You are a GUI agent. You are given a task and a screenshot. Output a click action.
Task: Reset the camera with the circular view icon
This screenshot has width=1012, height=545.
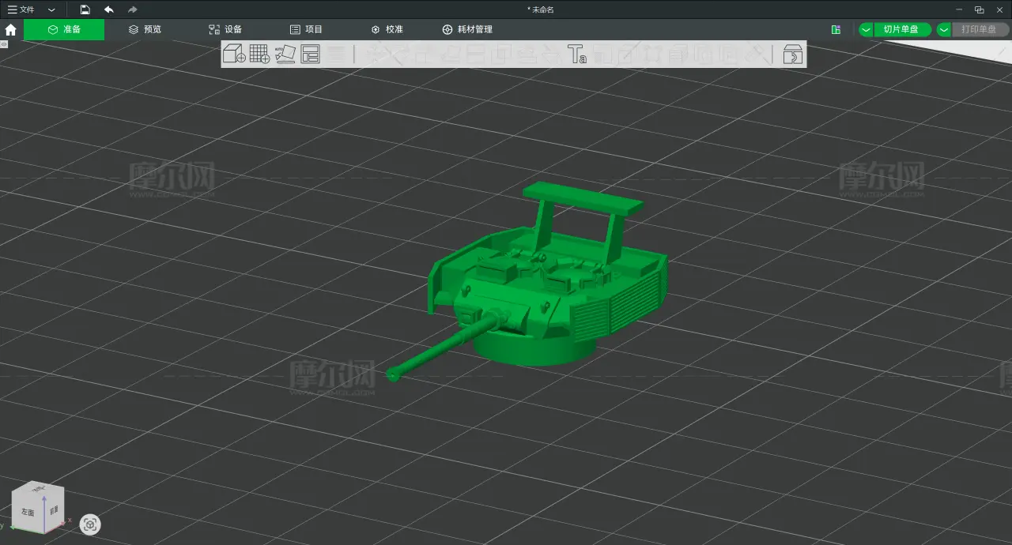tap(91, 524)
